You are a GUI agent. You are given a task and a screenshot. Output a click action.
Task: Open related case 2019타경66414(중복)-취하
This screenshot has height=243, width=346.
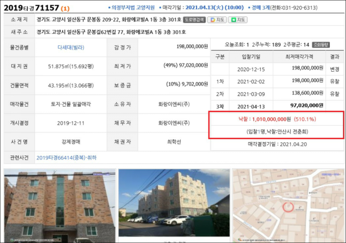pos(66,158)
